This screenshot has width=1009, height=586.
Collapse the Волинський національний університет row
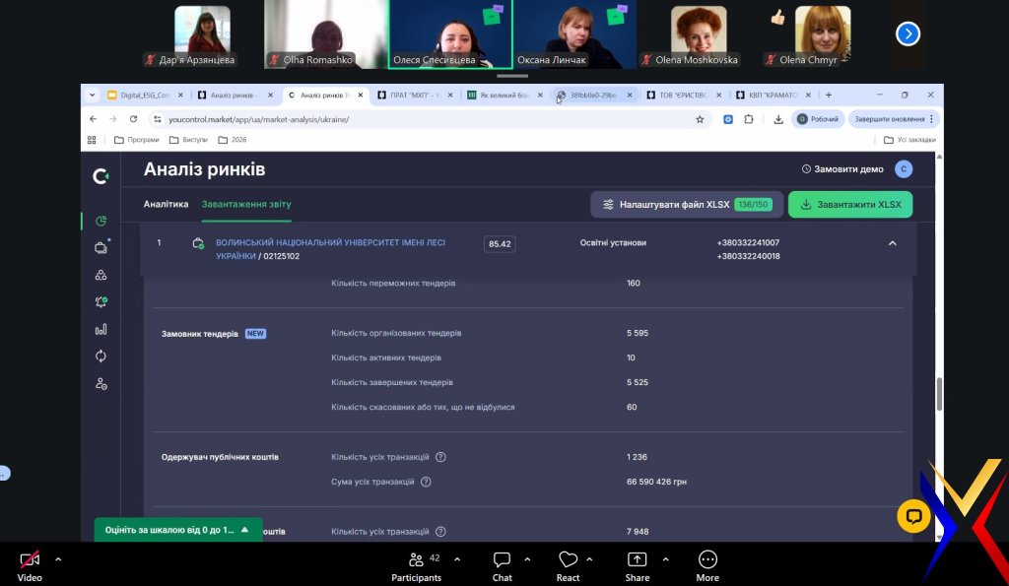pos(892,243)
